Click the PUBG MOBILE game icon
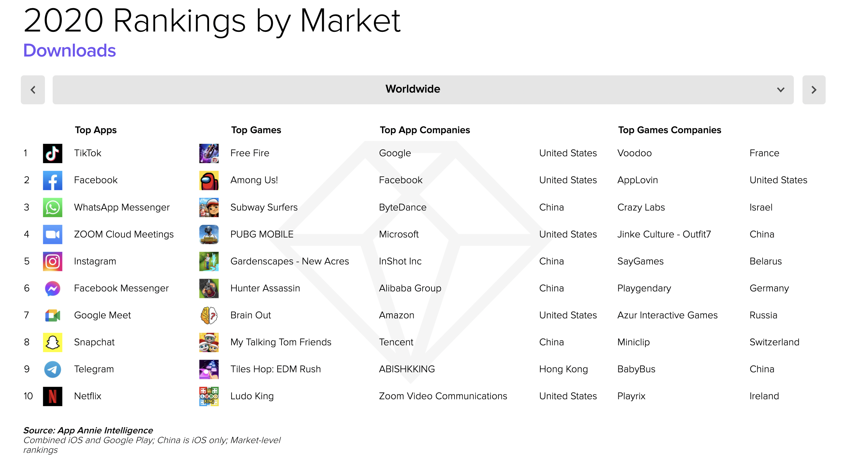 tap(209, 235)
